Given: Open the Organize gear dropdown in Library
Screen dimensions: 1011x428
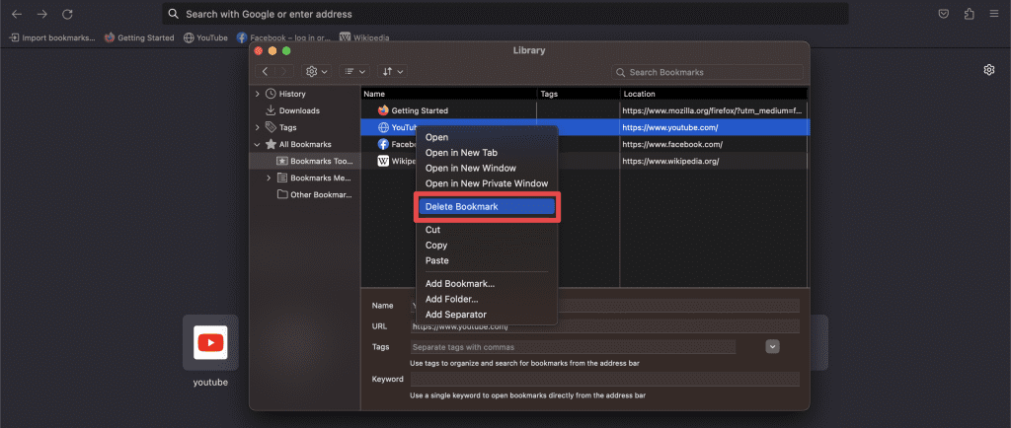Looking at the screenshot, I should [317, 72].
